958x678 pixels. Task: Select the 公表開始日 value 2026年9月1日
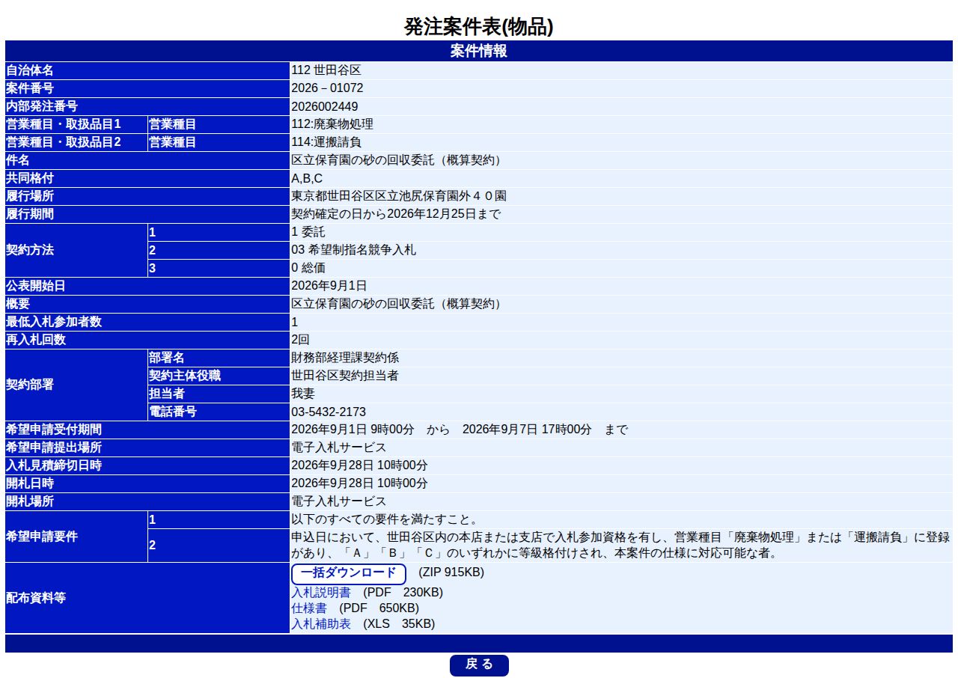[x=329, y=286]
